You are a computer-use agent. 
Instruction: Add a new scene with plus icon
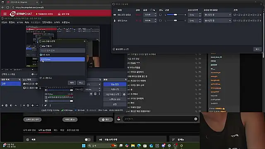[x=2, y=106]
